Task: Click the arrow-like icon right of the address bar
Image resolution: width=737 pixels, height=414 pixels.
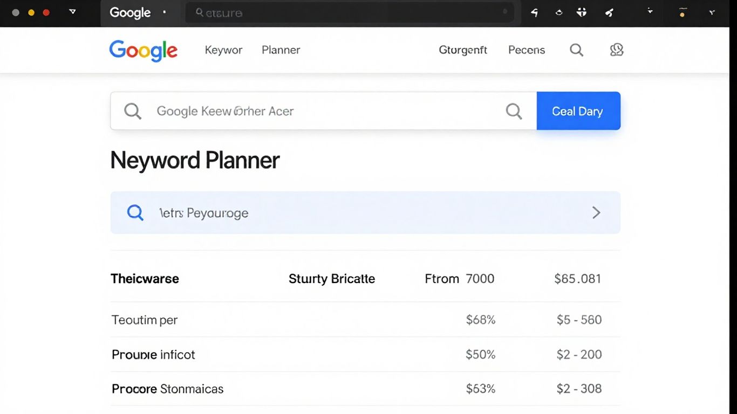Action: 534,12
